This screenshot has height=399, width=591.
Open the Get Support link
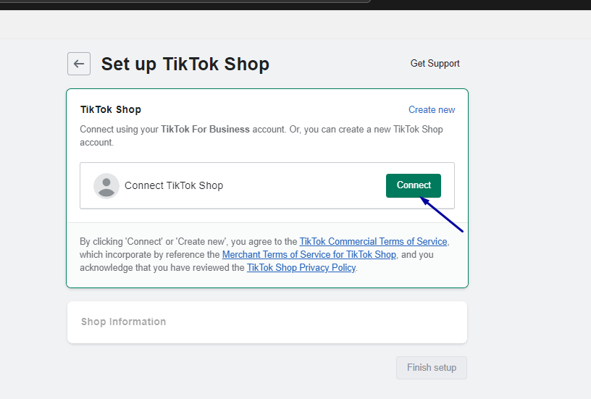point(435,63)
